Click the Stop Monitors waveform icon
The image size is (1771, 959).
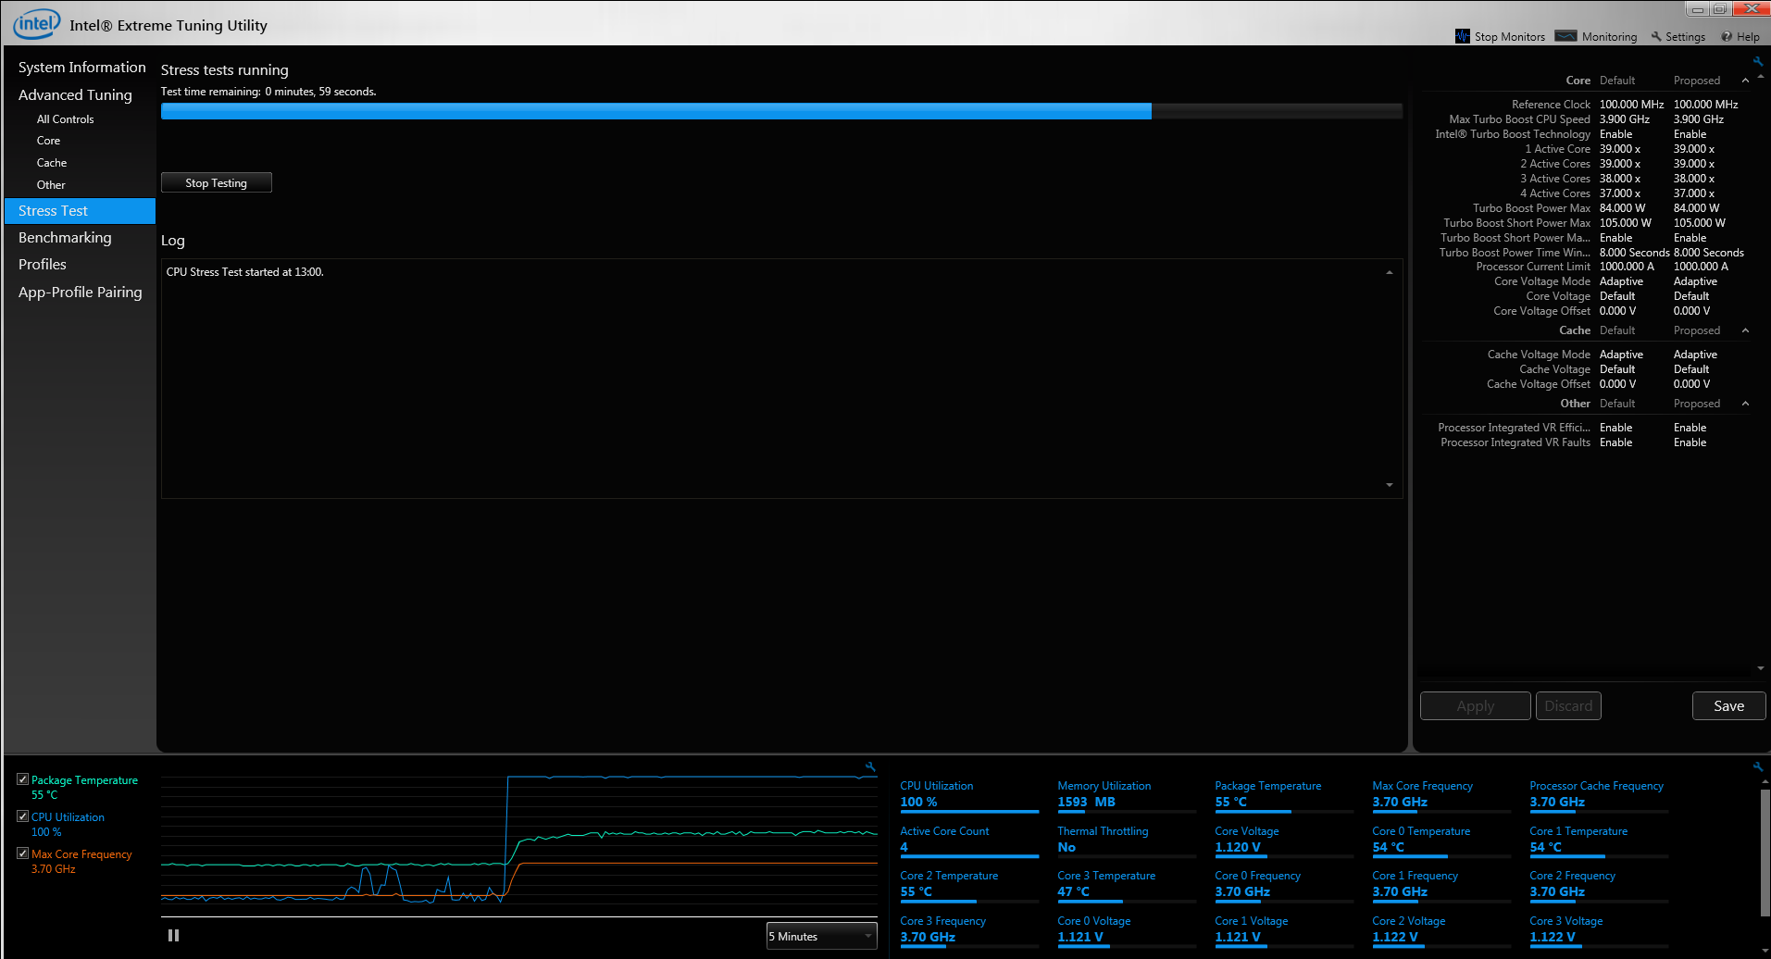pyautogui.click(x=1463, y=36)
